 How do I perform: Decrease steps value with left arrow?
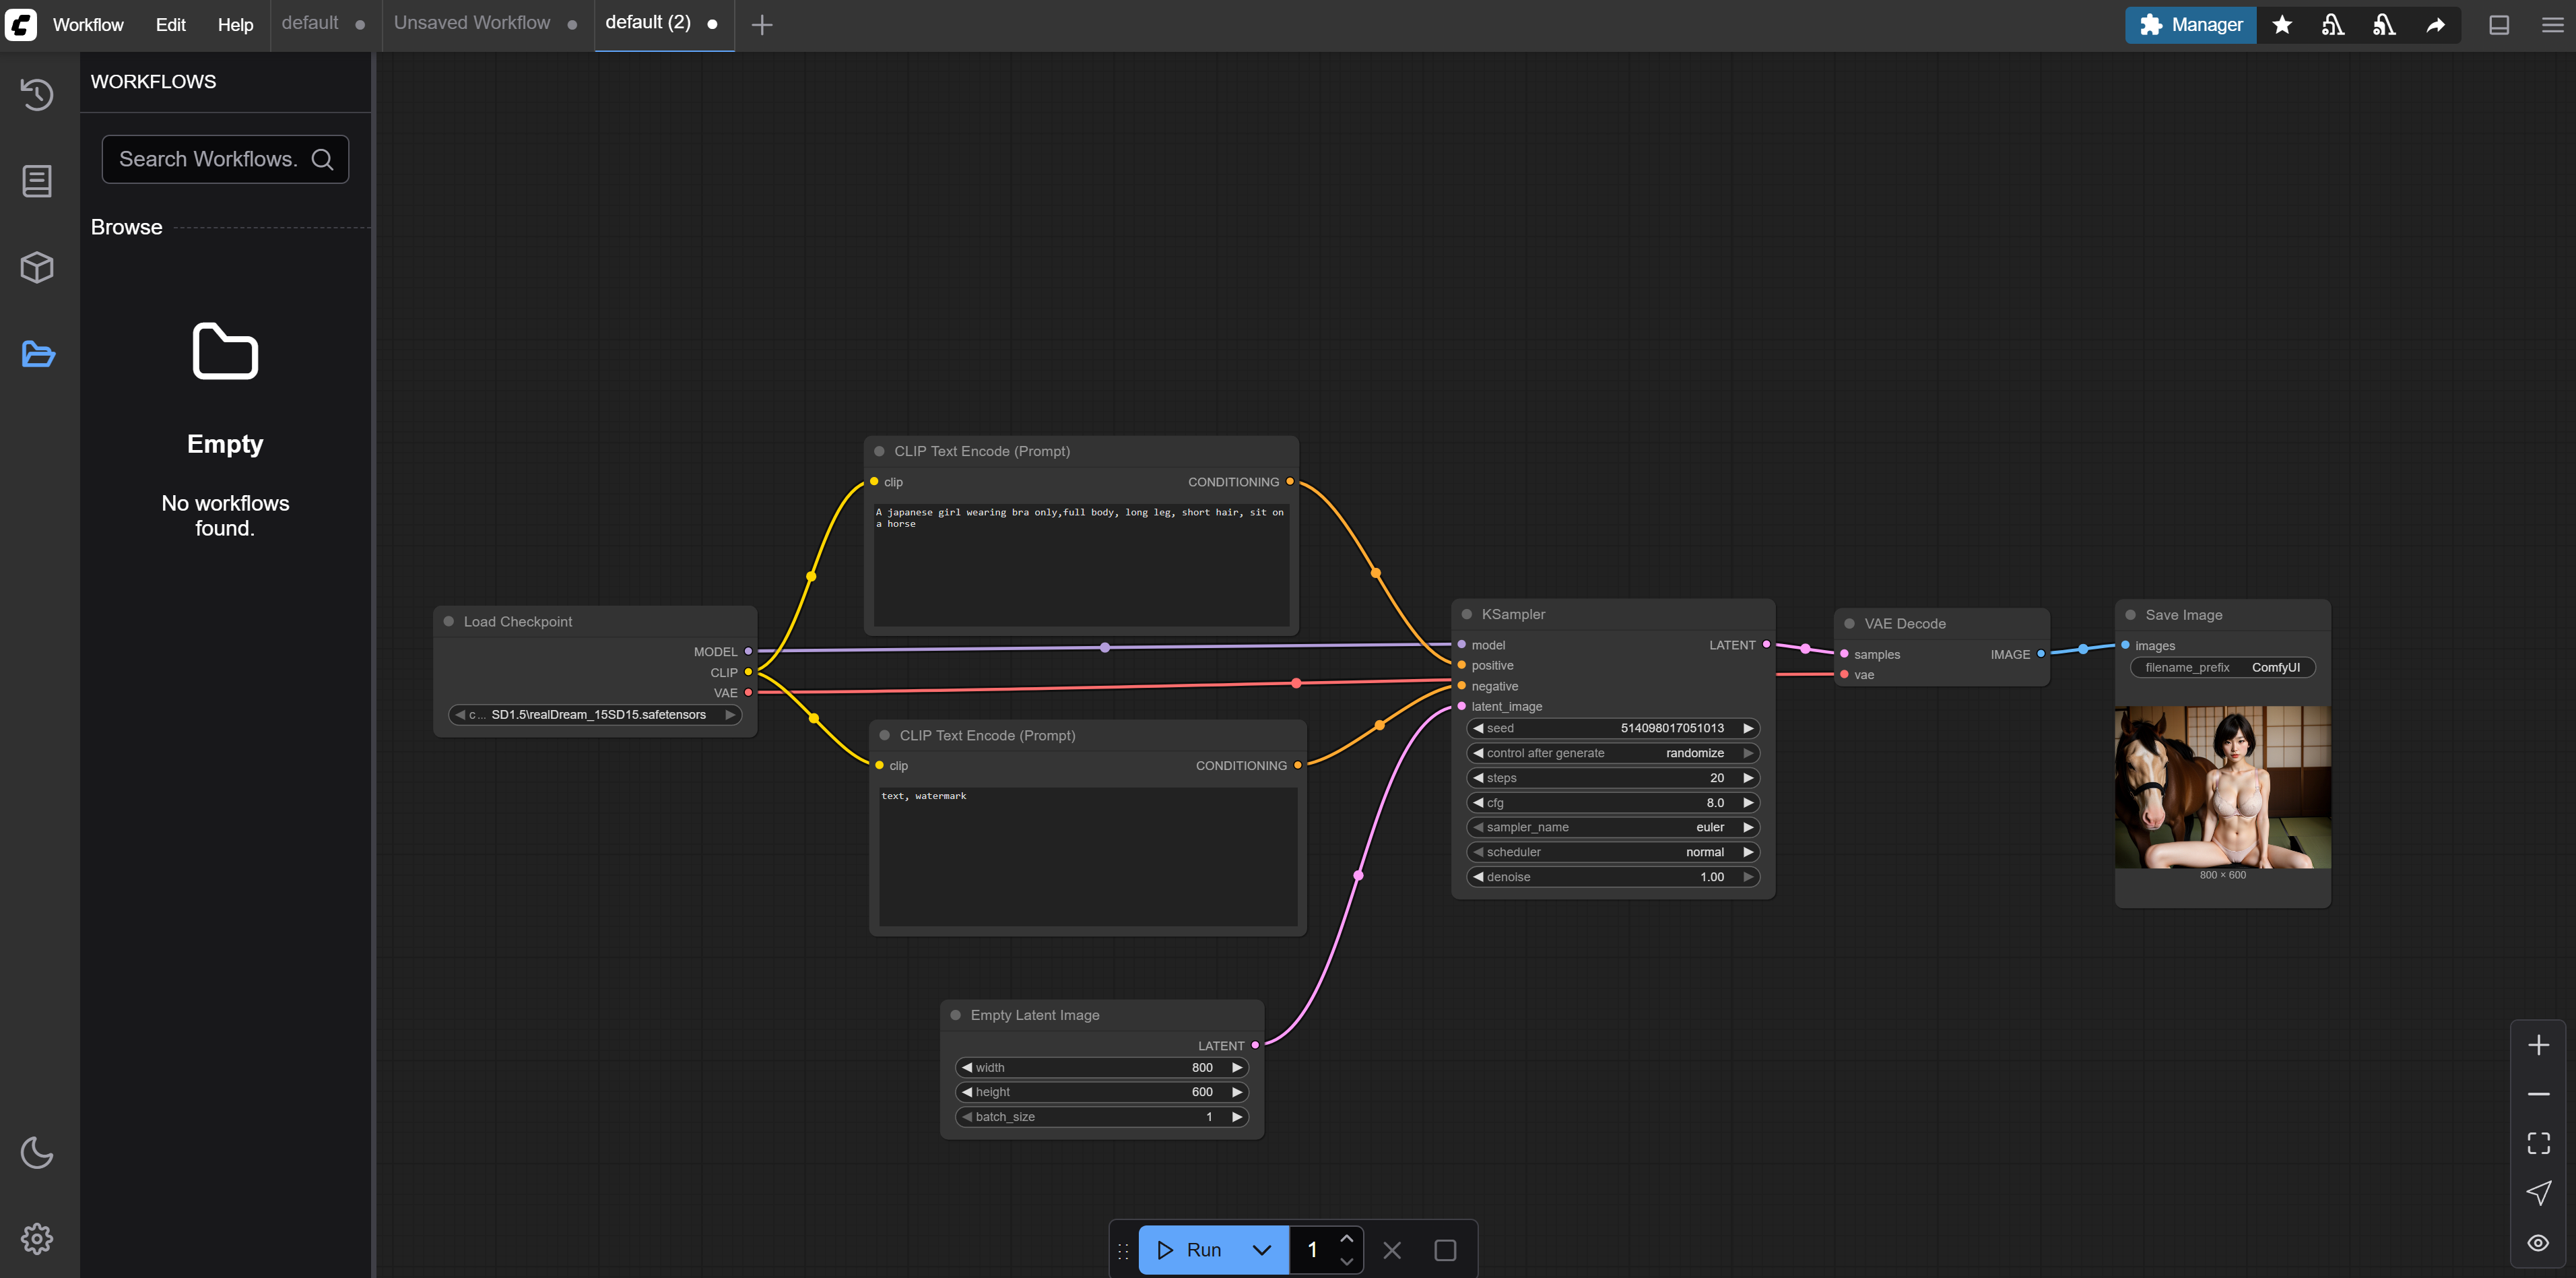1478,778
